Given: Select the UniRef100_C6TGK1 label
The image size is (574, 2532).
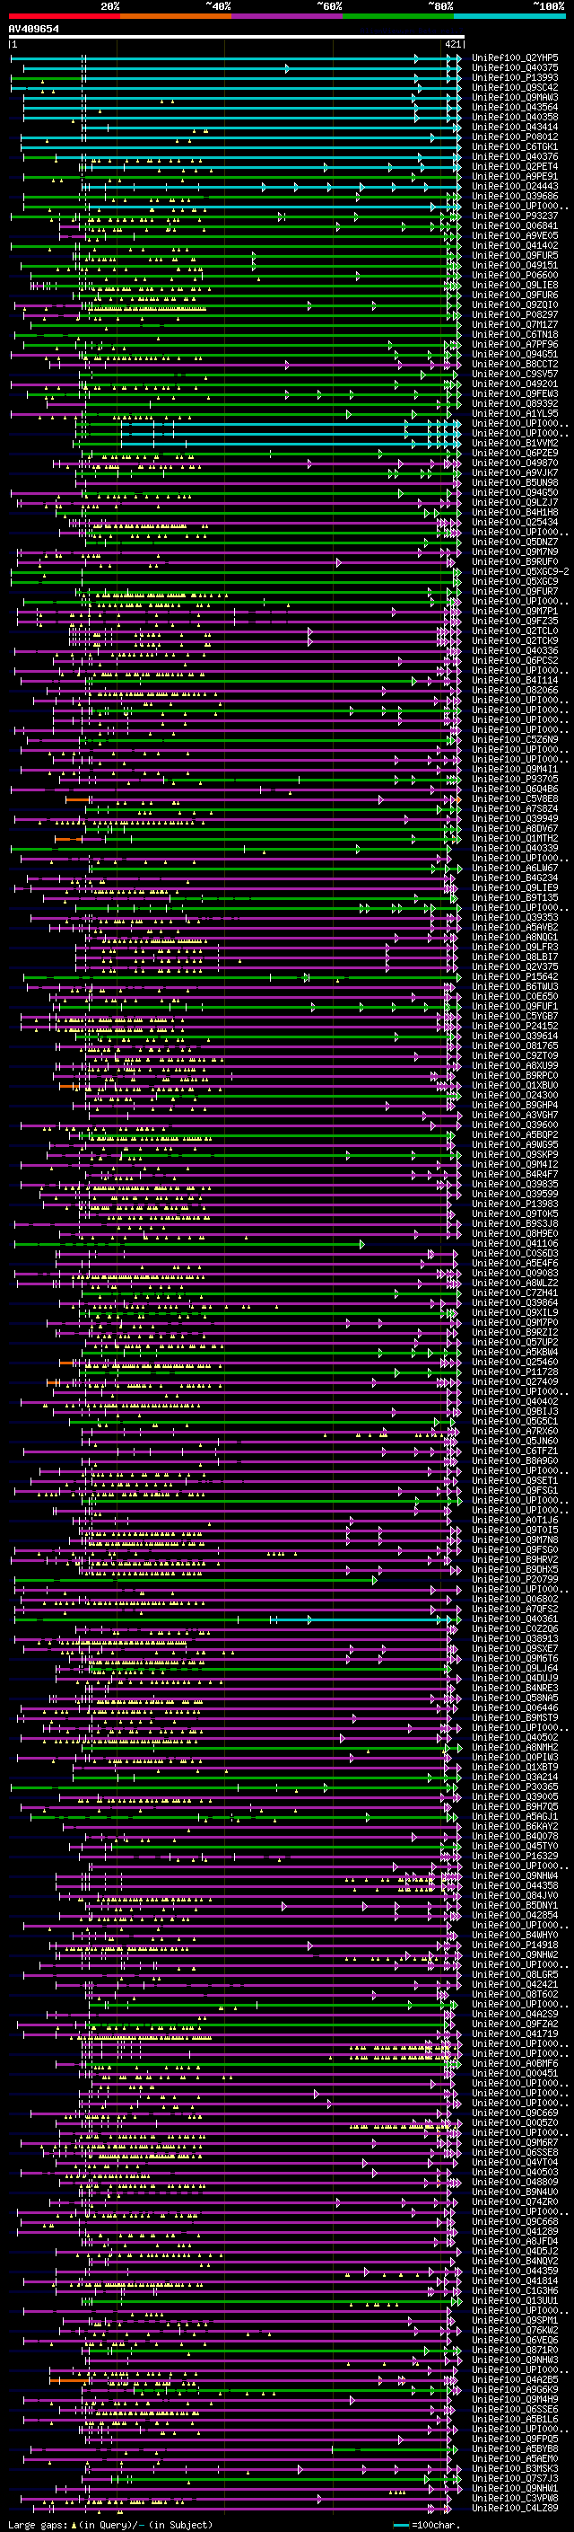Looking at the screenshot, I should point(514,146).
